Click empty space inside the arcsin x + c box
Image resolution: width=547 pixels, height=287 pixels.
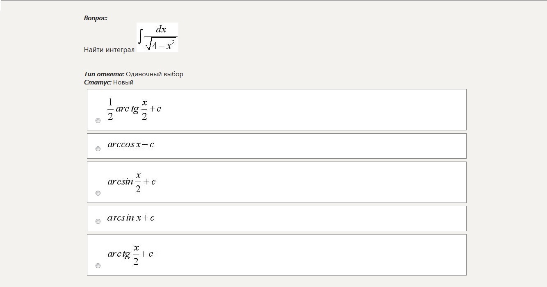(x=308, y=219)
